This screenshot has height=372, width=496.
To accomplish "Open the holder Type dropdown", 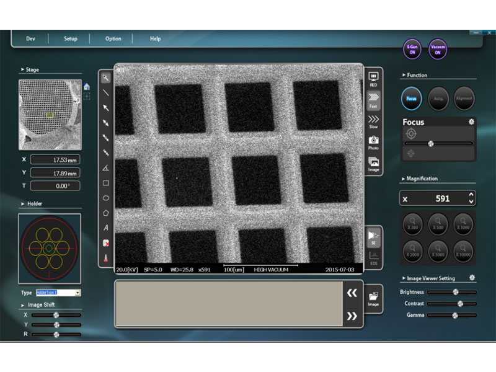I will pos(77,292).
